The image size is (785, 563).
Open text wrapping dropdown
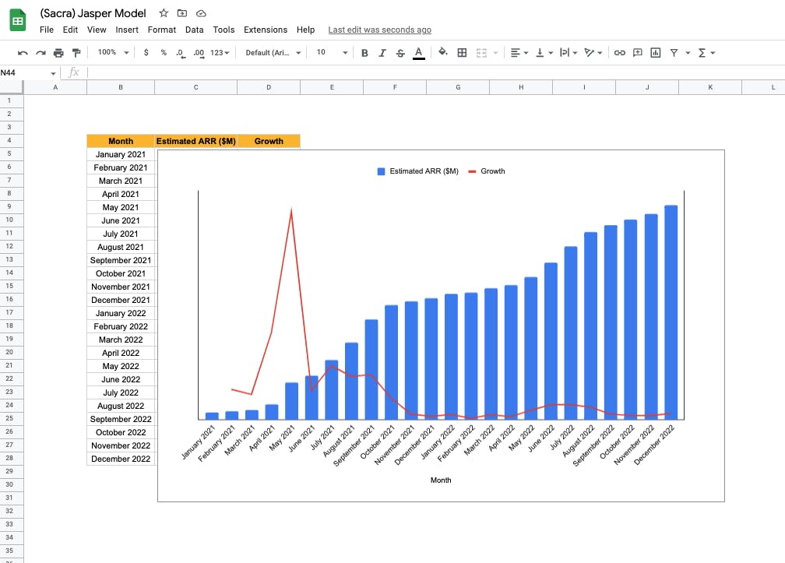pyautogui.click(x=569, y=52)
